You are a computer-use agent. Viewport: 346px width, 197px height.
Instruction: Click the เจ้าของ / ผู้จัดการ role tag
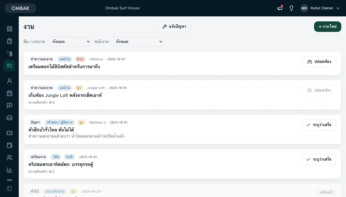point(60,122)
